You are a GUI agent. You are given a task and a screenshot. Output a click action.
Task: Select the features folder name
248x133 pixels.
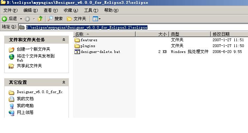click(89, 40)
